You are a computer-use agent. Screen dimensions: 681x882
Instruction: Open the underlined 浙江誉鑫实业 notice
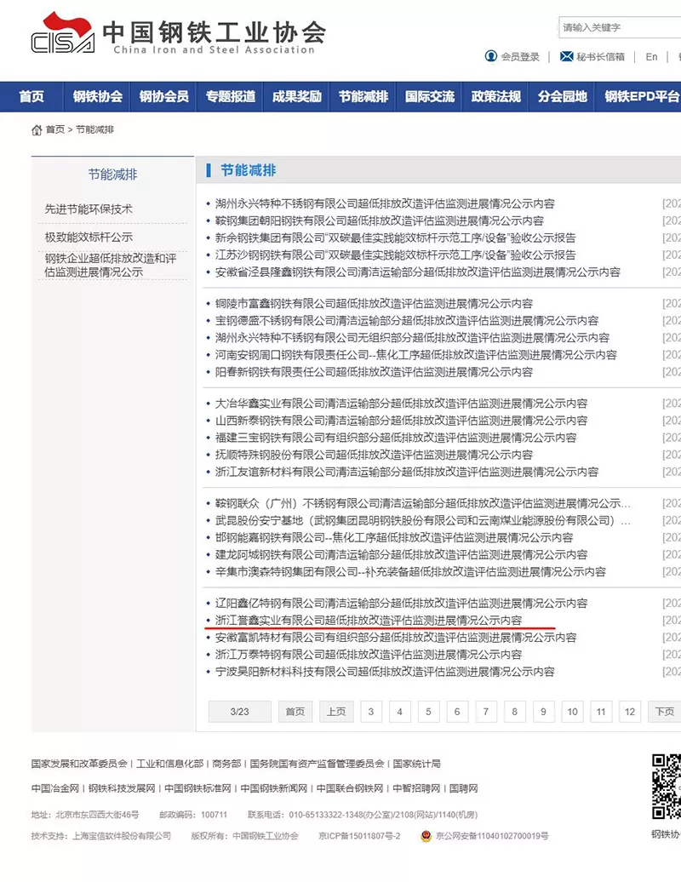point(369,621)
